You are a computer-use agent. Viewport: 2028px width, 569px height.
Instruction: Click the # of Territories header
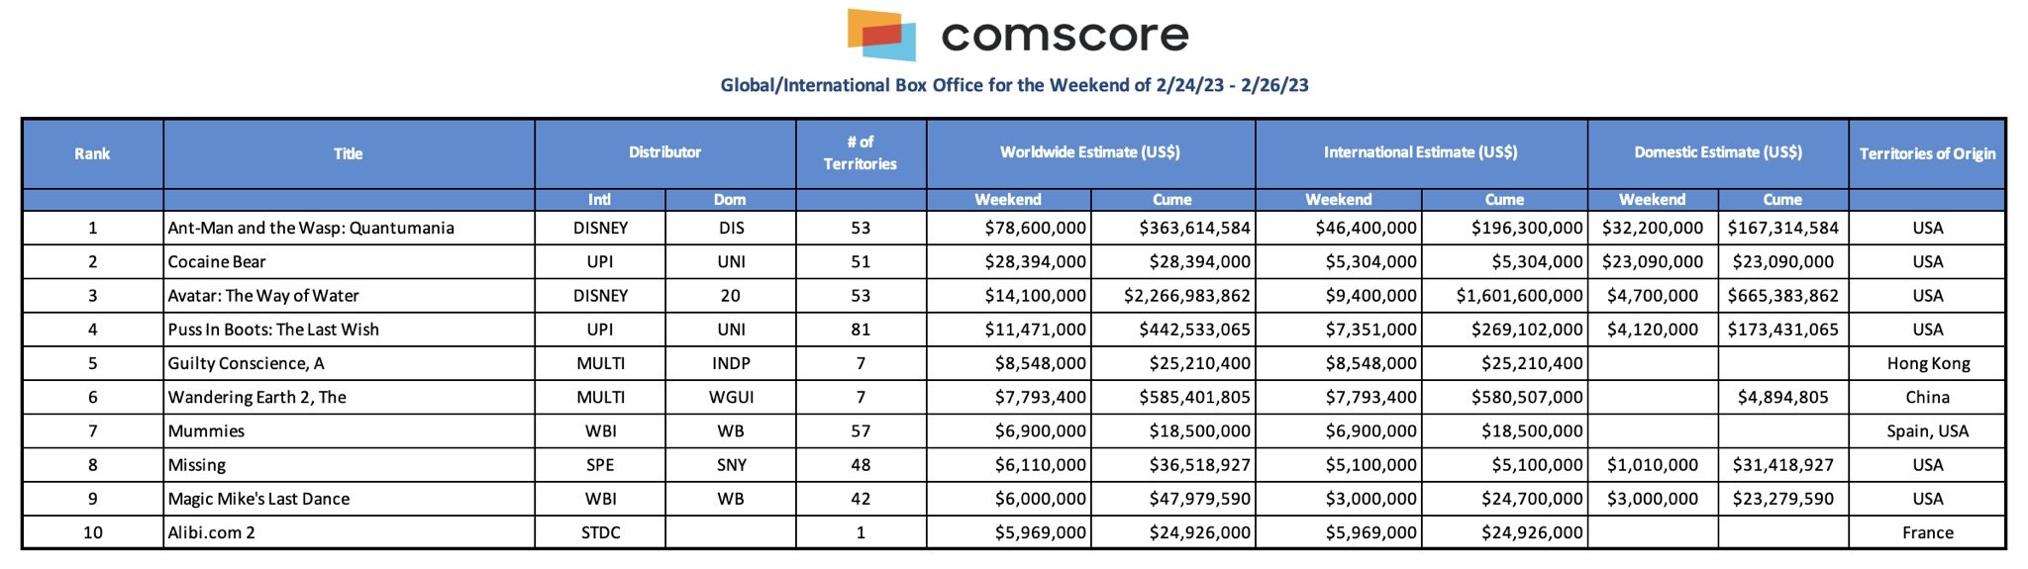[x=861, y=153]
